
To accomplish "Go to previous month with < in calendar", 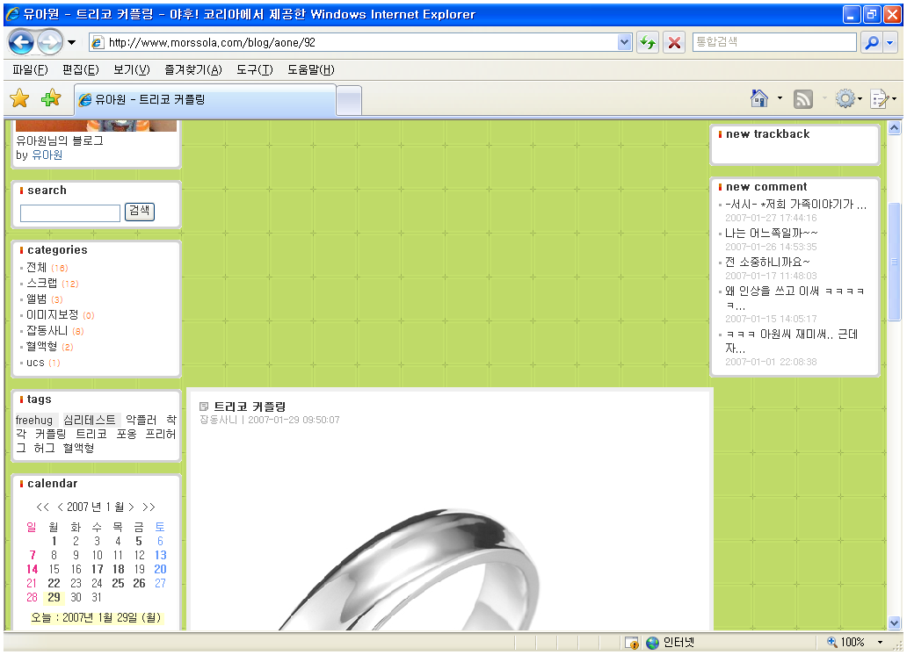I will click(60, 507).
